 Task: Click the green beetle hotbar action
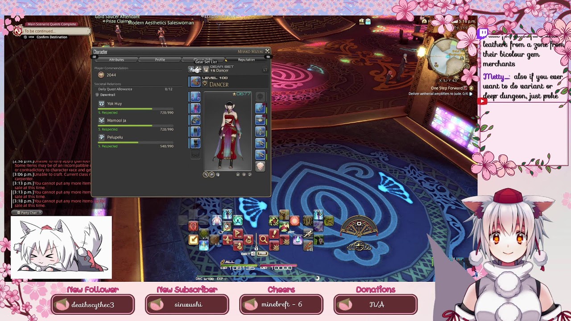pos(274,221)
